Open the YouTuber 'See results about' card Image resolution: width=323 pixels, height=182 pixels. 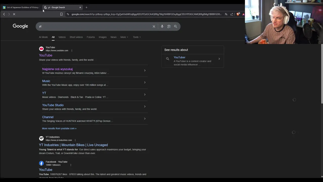pos(193,61)
